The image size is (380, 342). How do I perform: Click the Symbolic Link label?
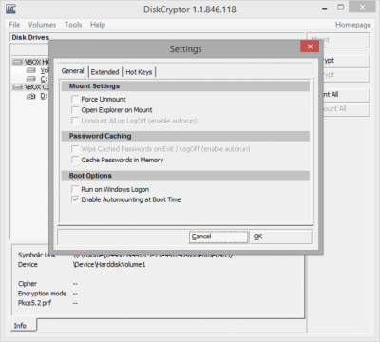point(37,256)
